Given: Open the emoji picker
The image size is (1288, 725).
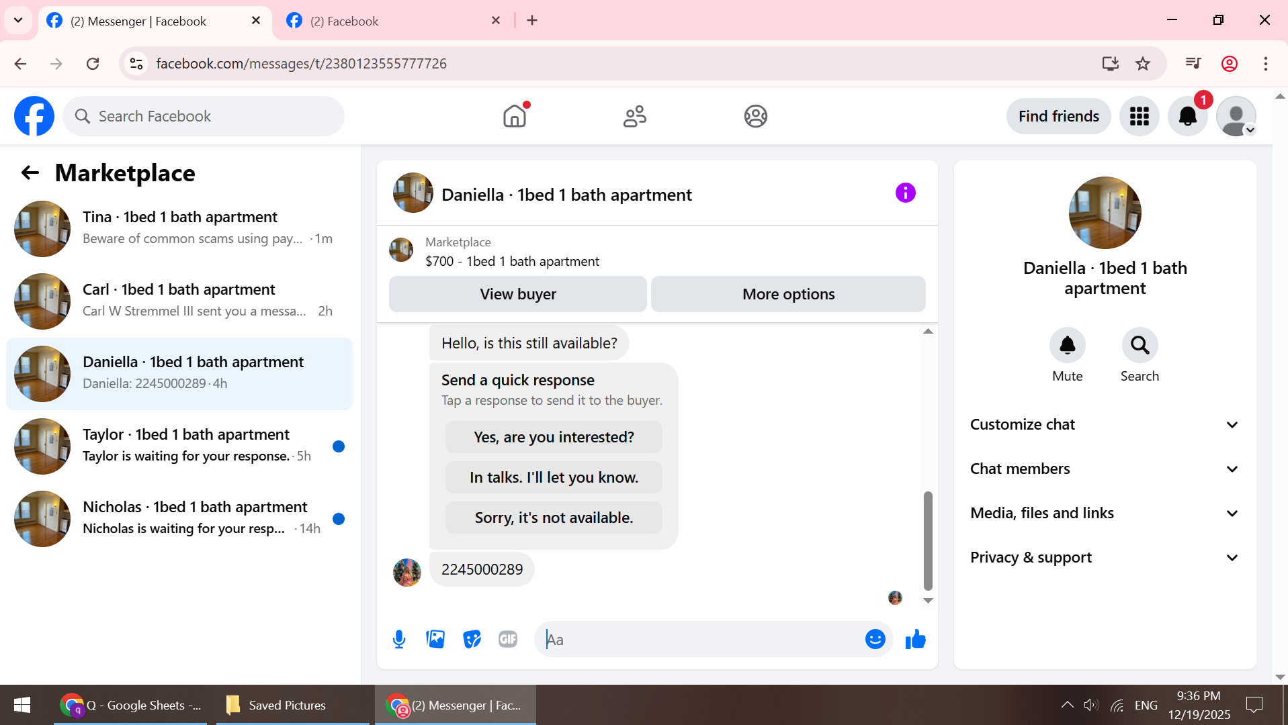Looking at the screenshot, I should (875, 639).
